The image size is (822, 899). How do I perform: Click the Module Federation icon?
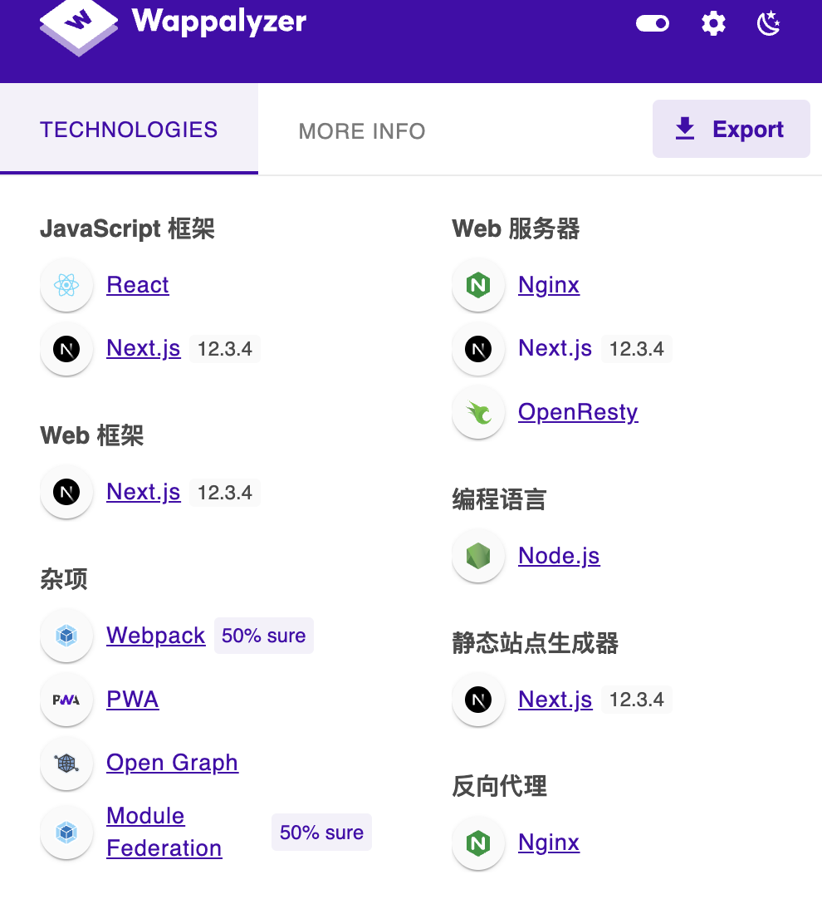coord(66,832)
